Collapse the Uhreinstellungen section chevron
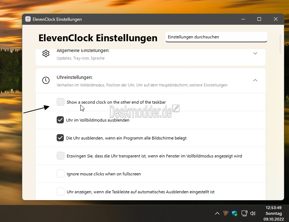 [255, 80]
